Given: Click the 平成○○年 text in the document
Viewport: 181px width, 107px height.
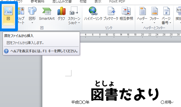Looking at the screenshot, I should pyautogui.click(x=80, y=102).
